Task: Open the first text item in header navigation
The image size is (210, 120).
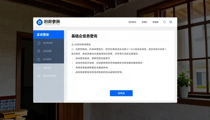Action: click(x=132, y=22)
